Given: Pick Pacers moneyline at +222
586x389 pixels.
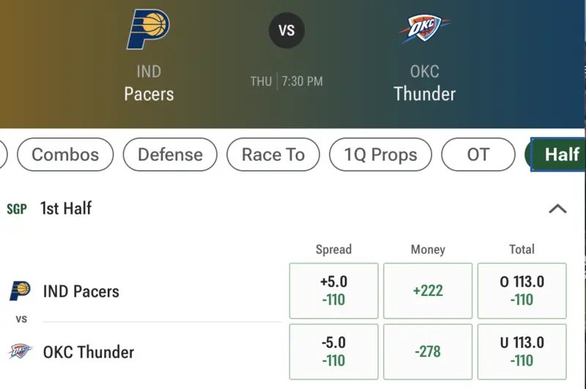Looking at the screenshot, I should 428,291.
